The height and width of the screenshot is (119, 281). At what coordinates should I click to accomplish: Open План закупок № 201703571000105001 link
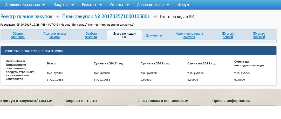[106, 17]
